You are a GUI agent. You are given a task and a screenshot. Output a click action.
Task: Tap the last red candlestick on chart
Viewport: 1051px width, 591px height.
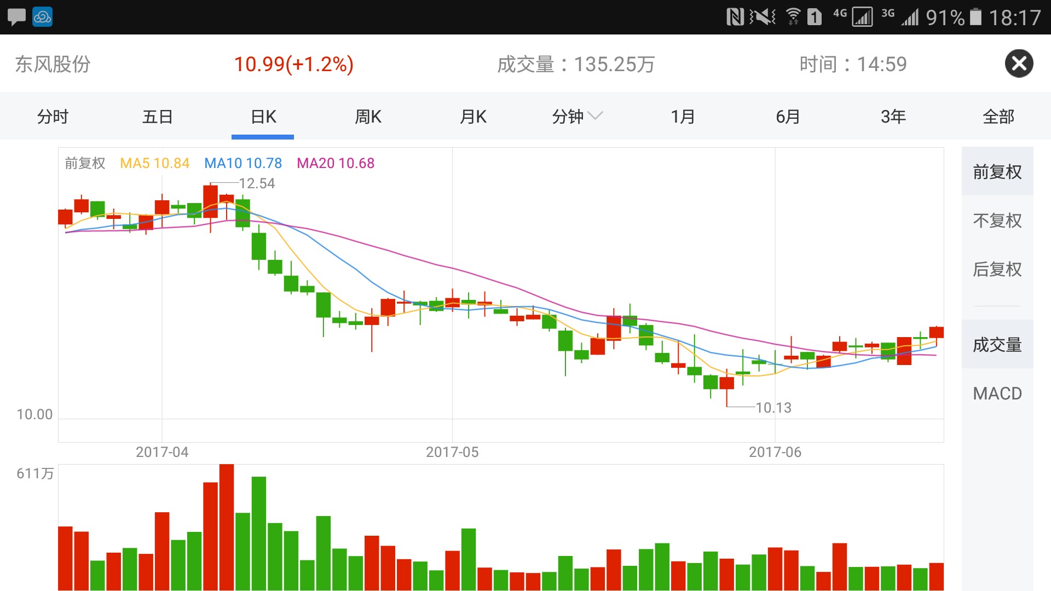point(936,333)
